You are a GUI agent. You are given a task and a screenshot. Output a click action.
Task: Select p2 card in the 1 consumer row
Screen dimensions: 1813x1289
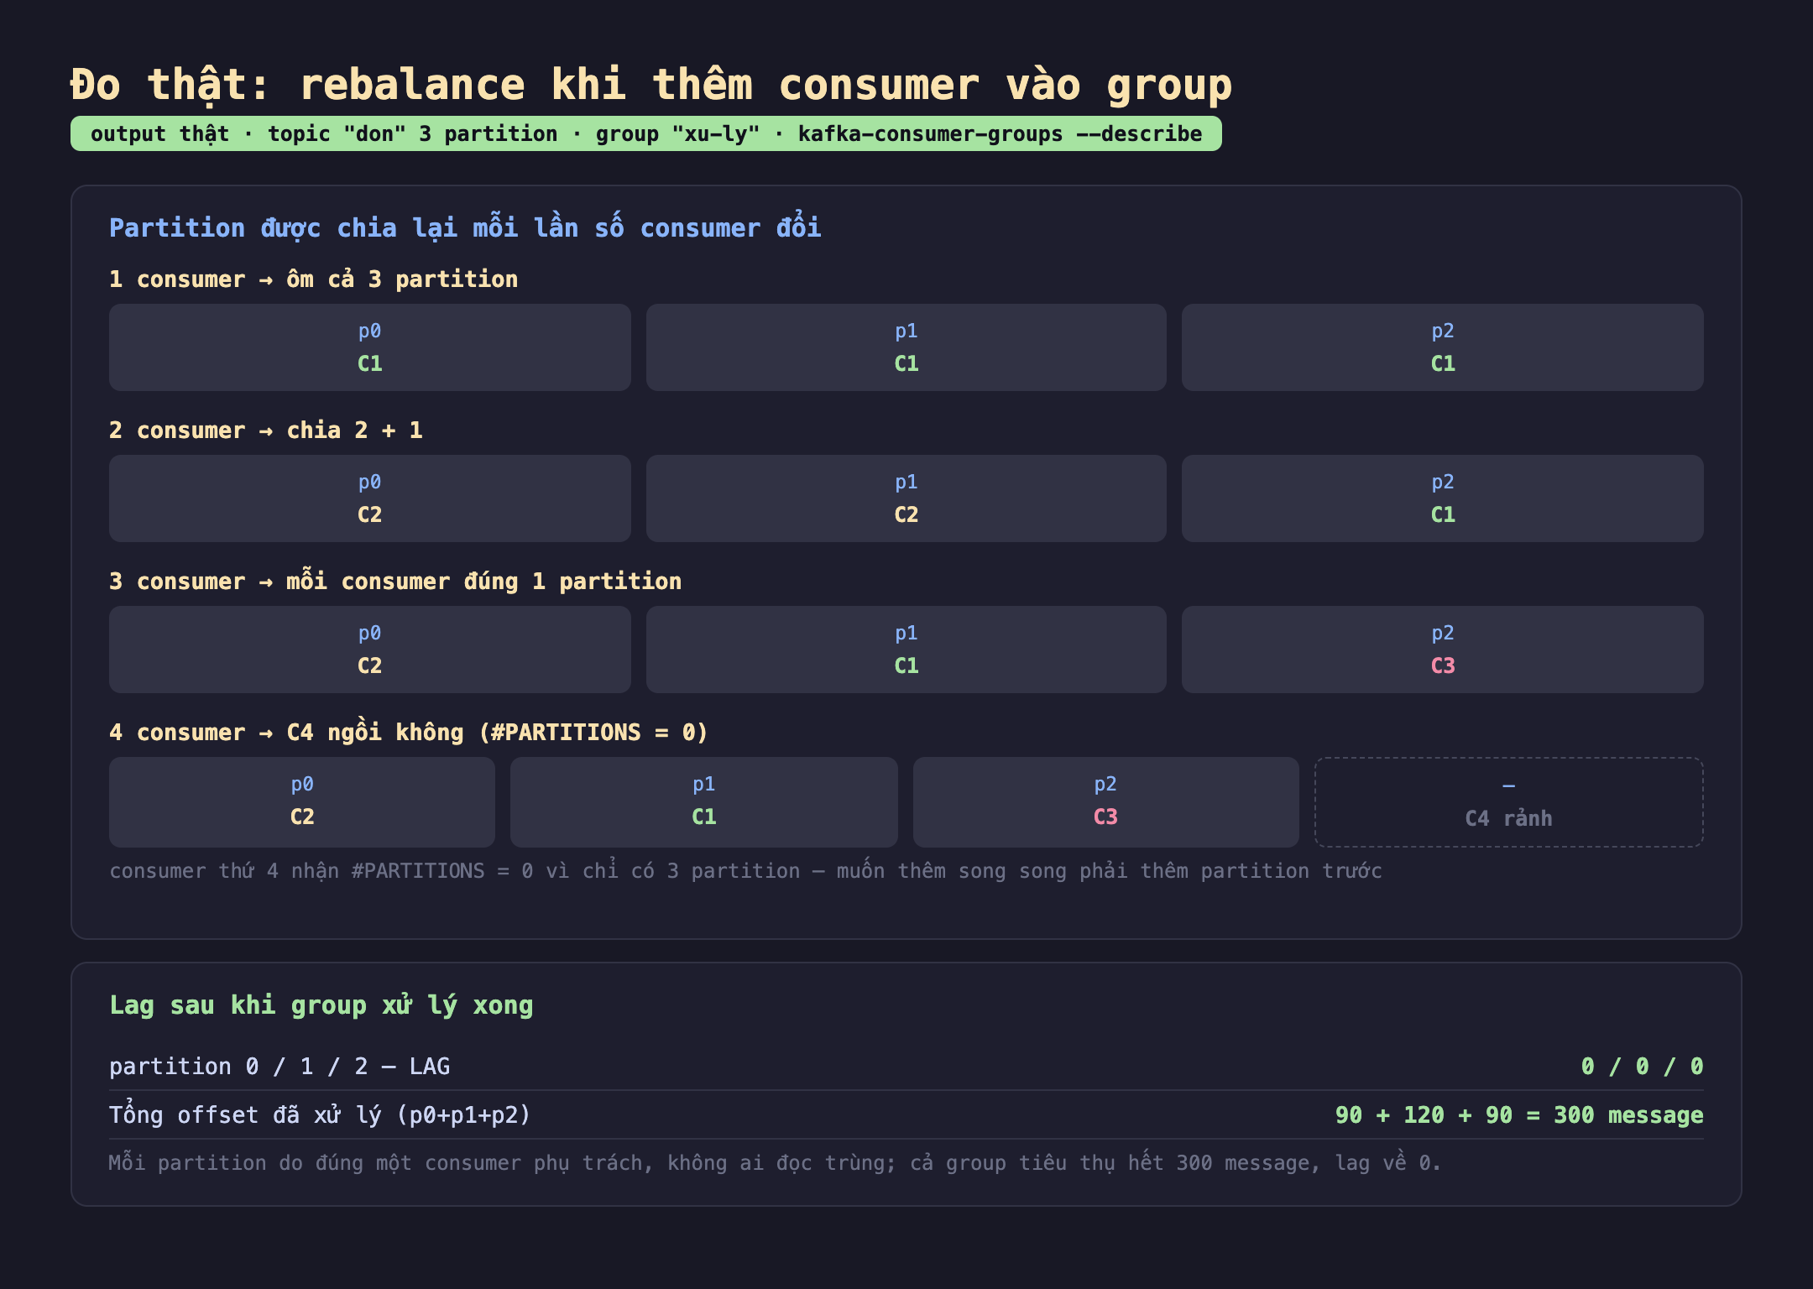pyautogui.click(x=1442, y=347)
